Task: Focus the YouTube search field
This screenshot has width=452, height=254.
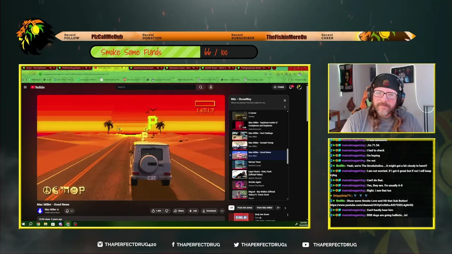Action: point(156,87)
